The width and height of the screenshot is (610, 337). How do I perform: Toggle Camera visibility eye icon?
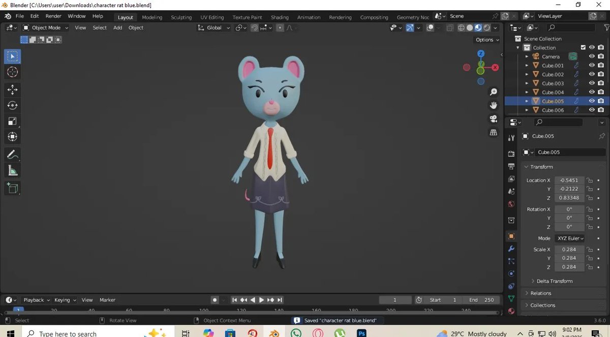592,56
